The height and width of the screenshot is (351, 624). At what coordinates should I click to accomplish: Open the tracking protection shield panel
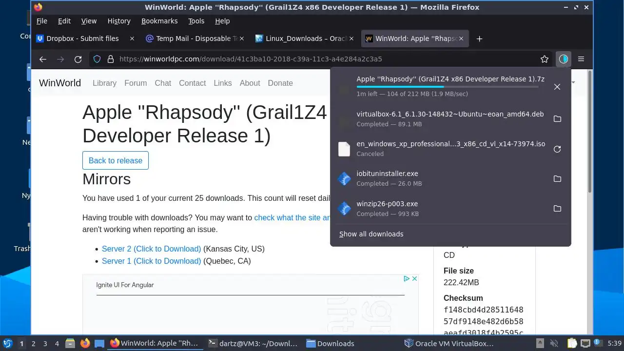pyautogui.click(x=97, y=59)
